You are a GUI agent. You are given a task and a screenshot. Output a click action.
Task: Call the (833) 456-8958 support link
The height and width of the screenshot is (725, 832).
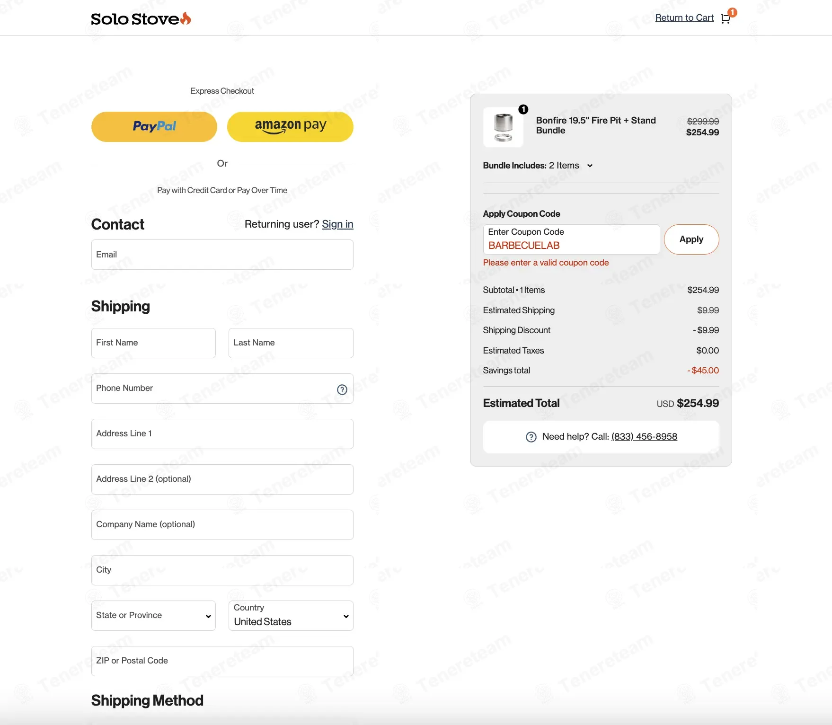pos(644,436)
